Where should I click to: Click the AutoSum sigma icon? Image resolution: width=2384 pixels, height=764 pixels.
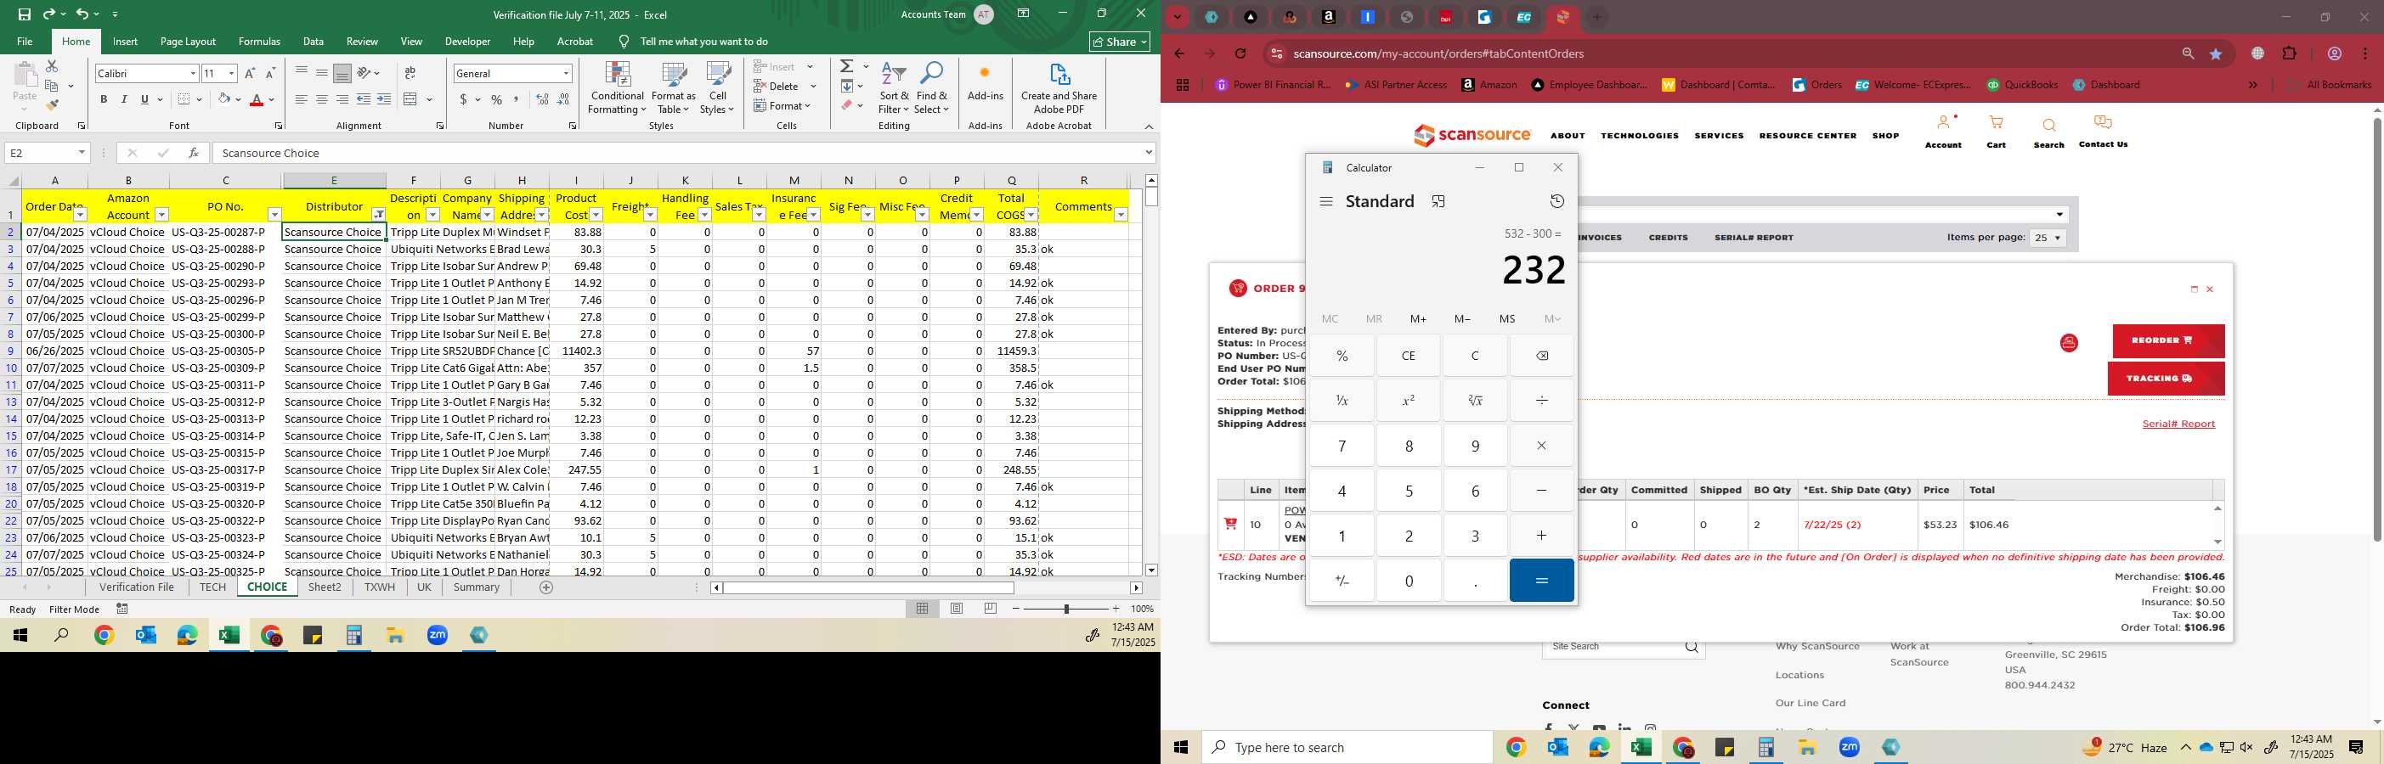tap(847, 66)
